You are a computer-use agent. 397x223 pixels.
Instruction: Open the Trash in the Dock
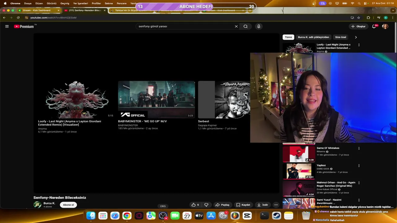(x=306, y=216)
